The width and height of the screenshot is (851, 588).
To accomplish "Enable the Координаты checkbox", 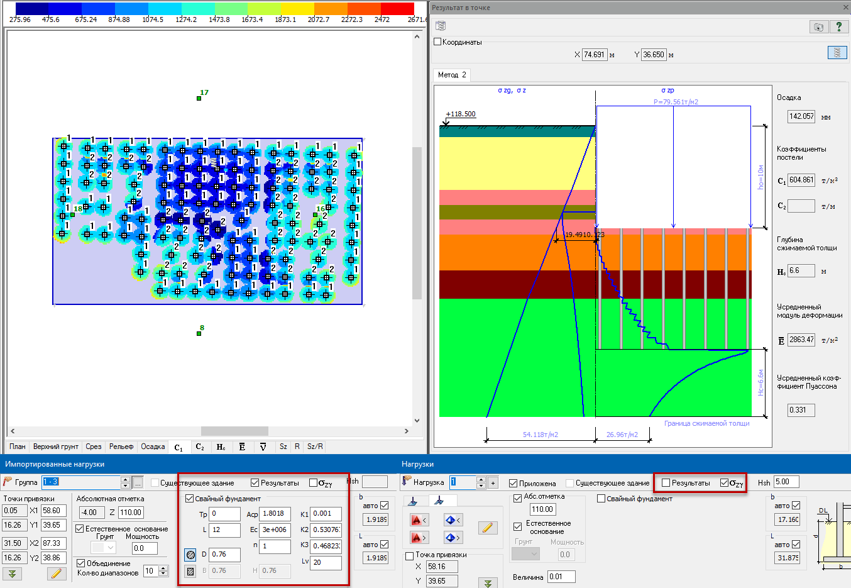I will [x=438, y=42].
